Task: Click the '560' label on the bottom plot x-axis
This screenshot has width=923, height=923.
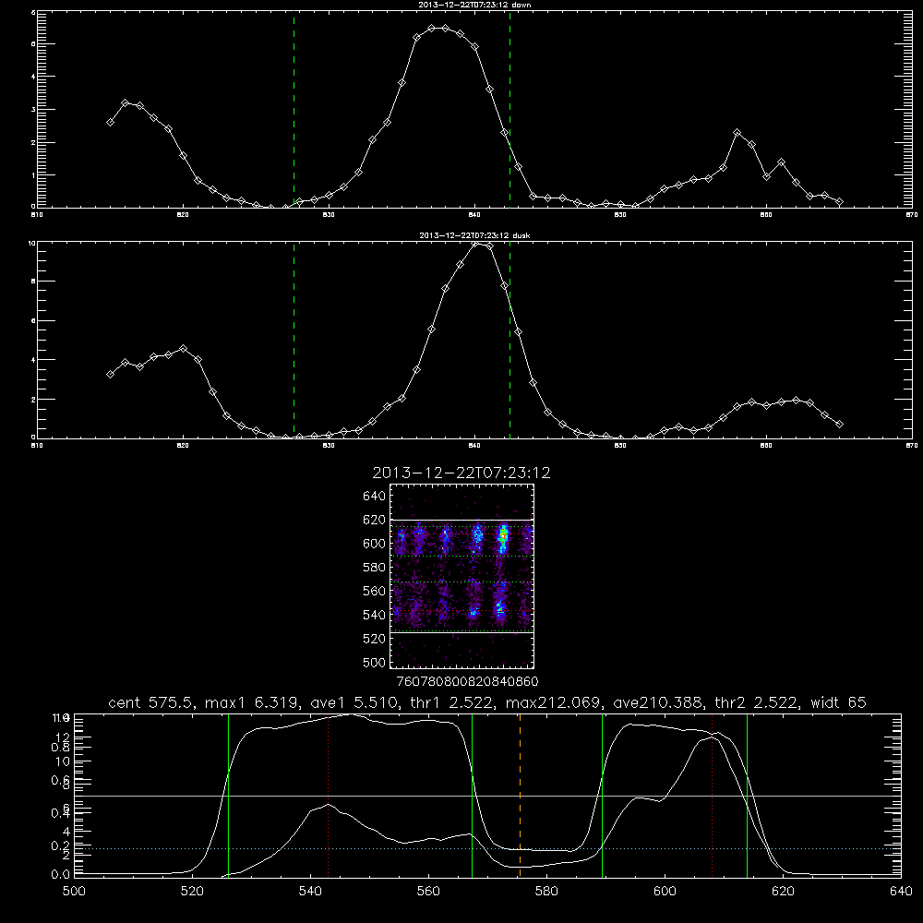Action: click(428, 892)
